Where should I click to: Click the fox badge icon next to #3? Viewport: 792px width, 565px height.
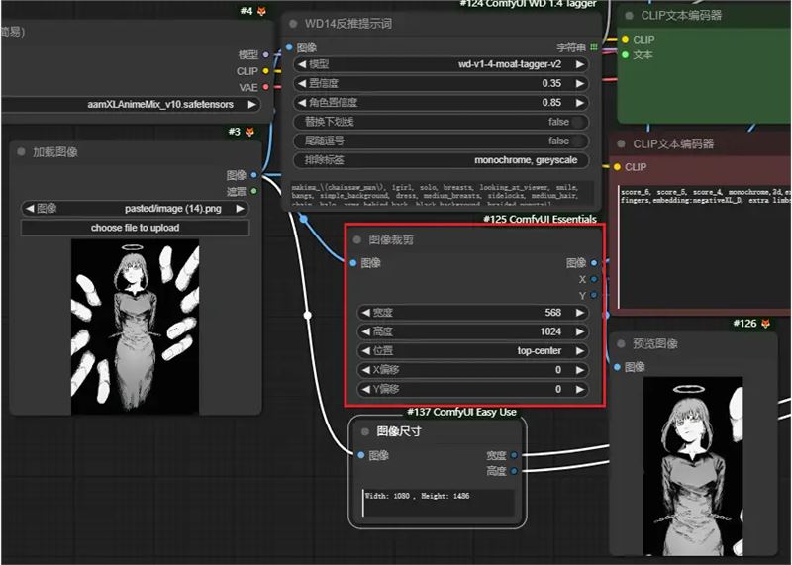(x=249, y=132)
